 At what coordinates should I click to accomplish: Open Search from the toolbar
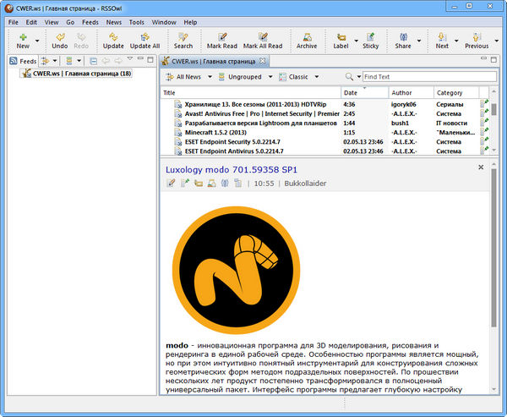pyautogui.click(x=183, y=41)
